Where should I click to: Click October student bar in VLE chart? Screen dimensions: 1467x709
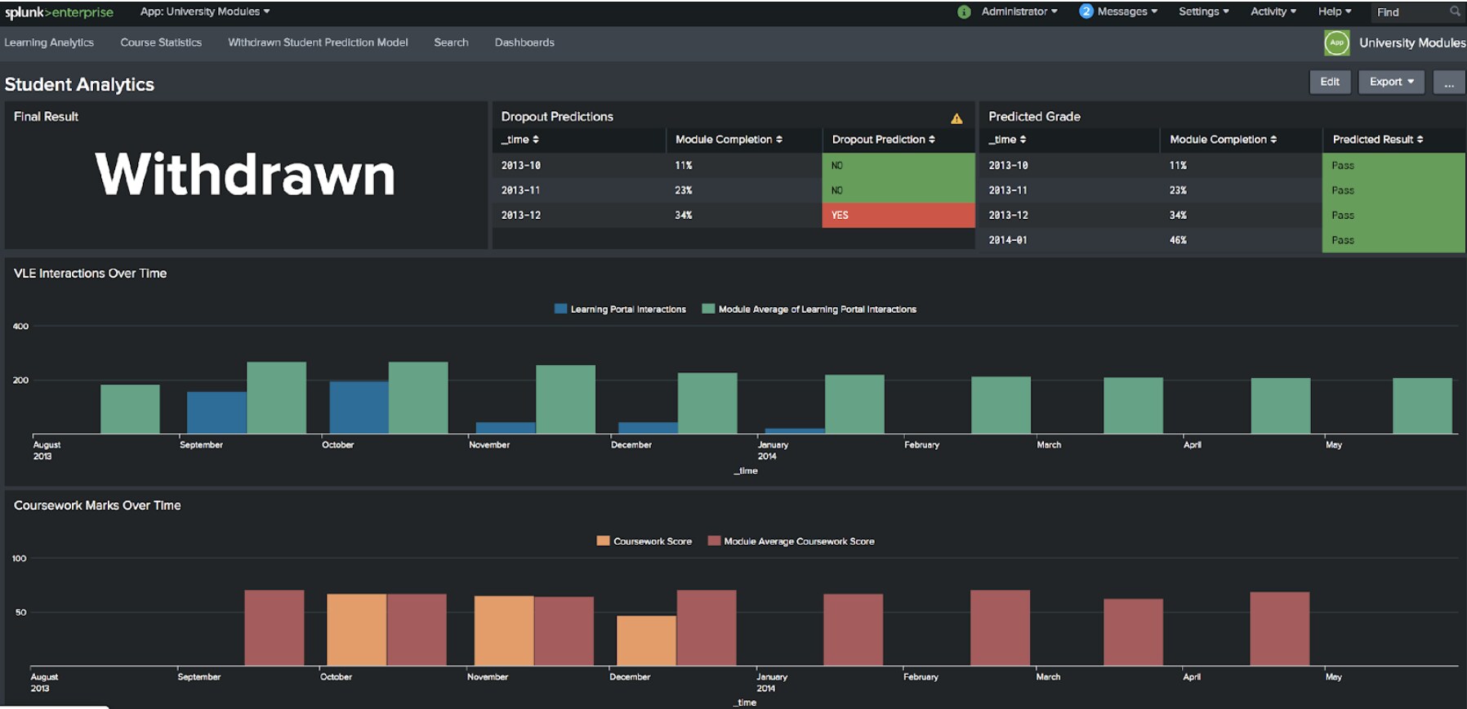[x=359, y=407]
